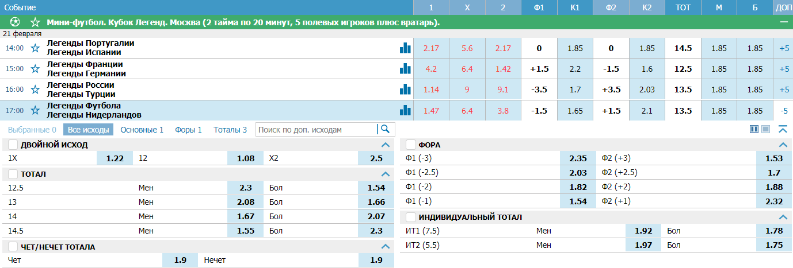Collapse the ИНДИВИДУАЛЬНЫЙ ТОТАЛ section chevron

(x=783, y=217)
